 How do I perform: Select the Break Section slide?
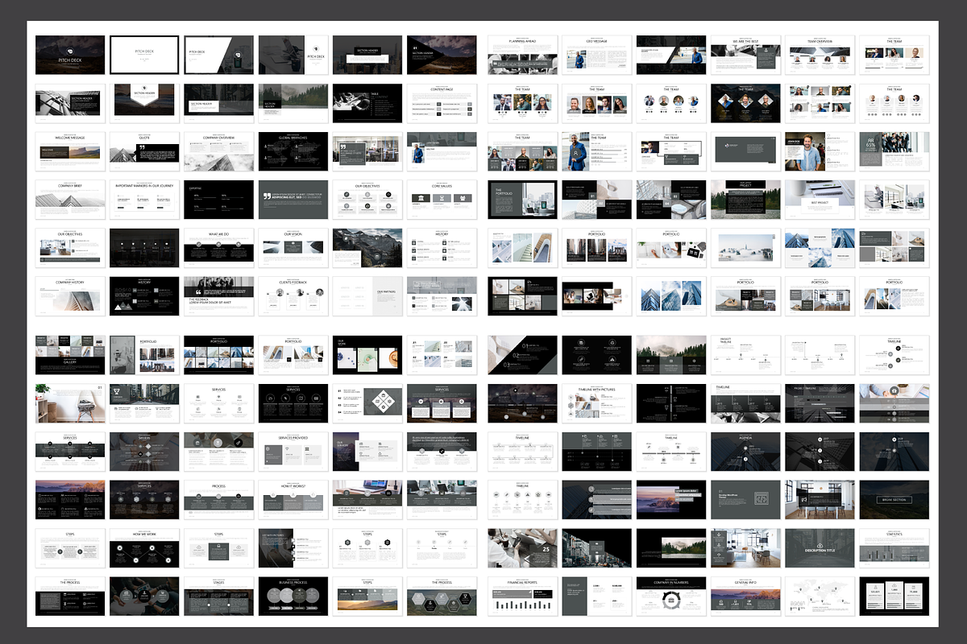(894, 500)
